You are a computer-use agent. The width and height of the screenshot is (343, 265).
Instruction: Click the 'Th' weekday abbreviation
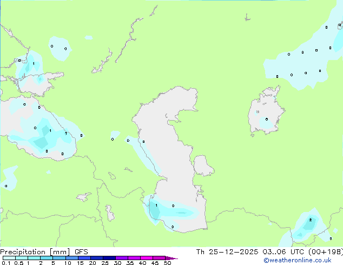(200, 252)
